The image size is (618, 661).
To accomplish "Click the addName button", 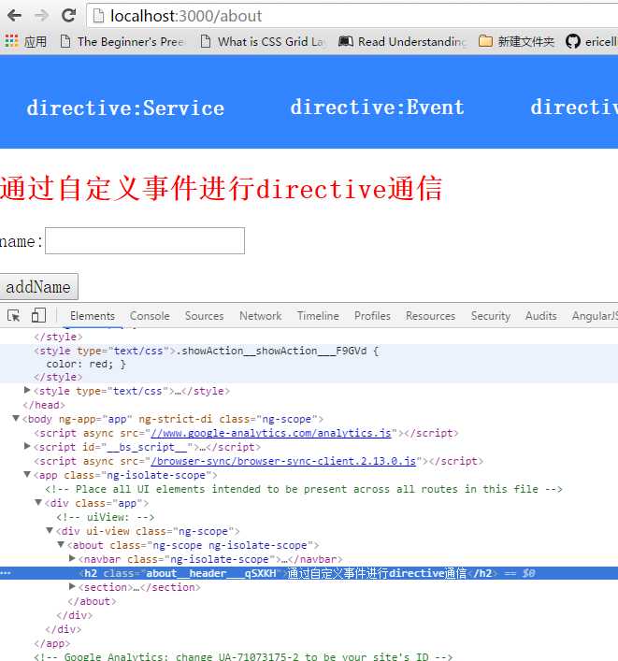I will [x=38, y=287].
